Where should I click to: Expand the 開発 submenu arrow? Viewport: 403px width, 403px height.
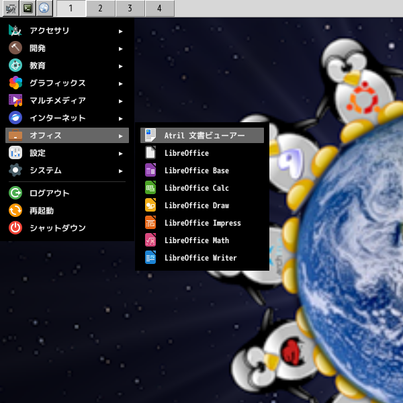click(120, 49)
